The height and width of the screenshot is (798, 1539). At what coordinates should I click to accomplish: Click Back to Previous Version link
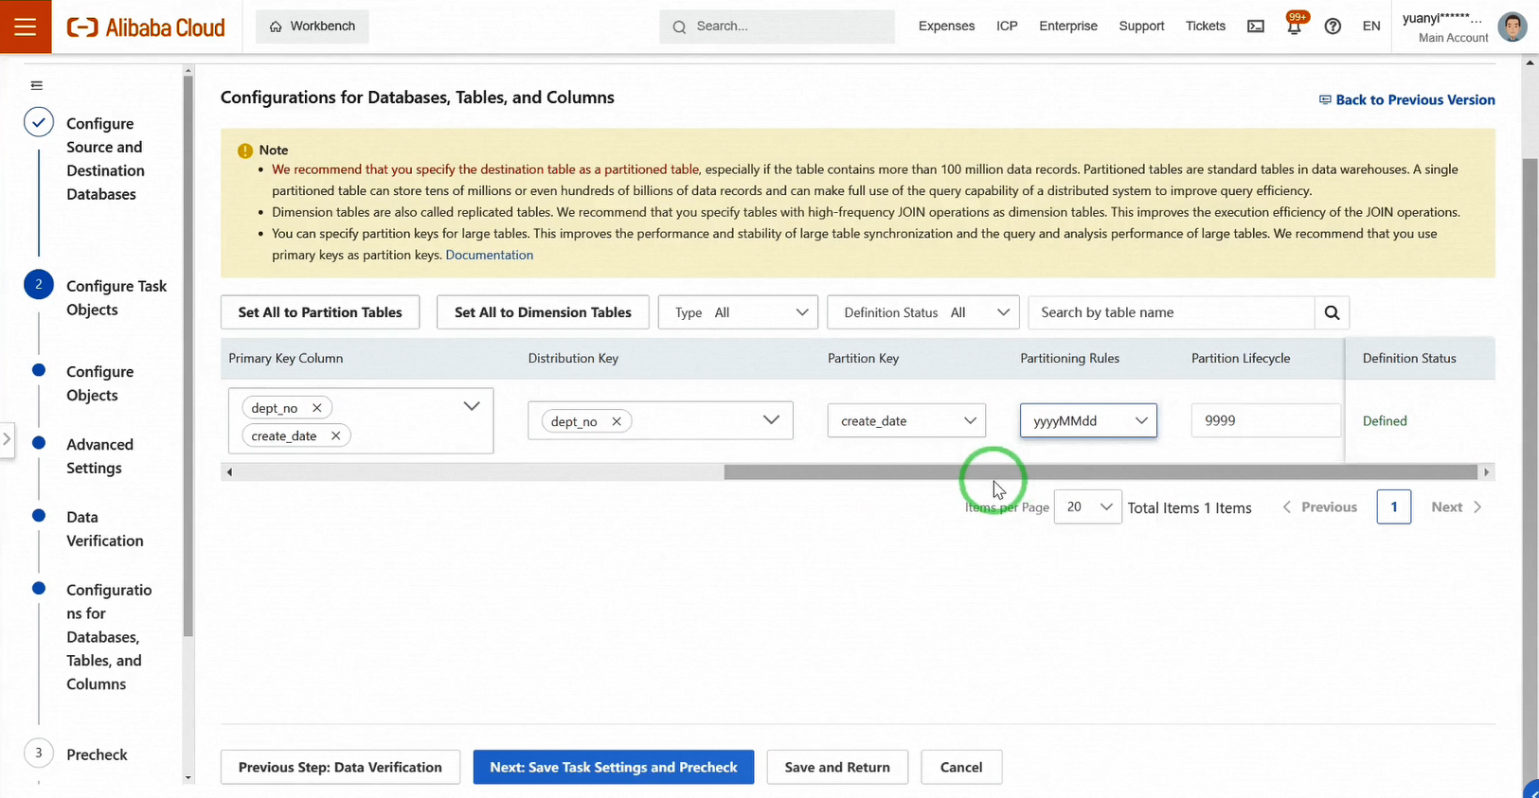coord(1407,99)
